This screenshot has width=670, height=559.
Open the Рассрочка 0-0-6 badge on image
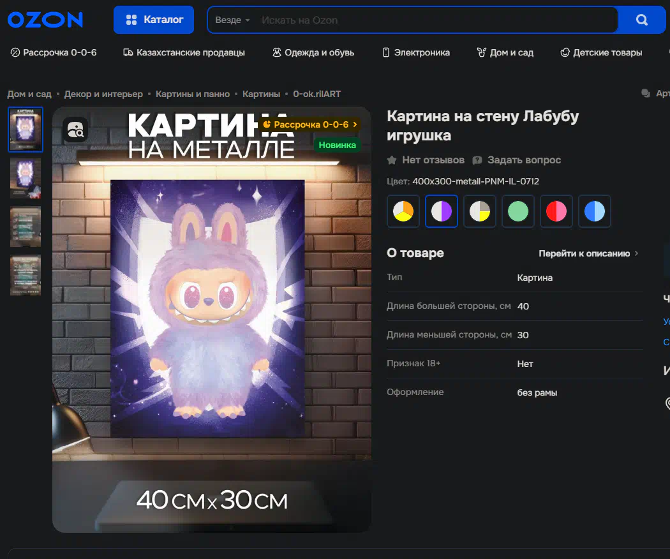pyautogui.click(x=309, y=124)
